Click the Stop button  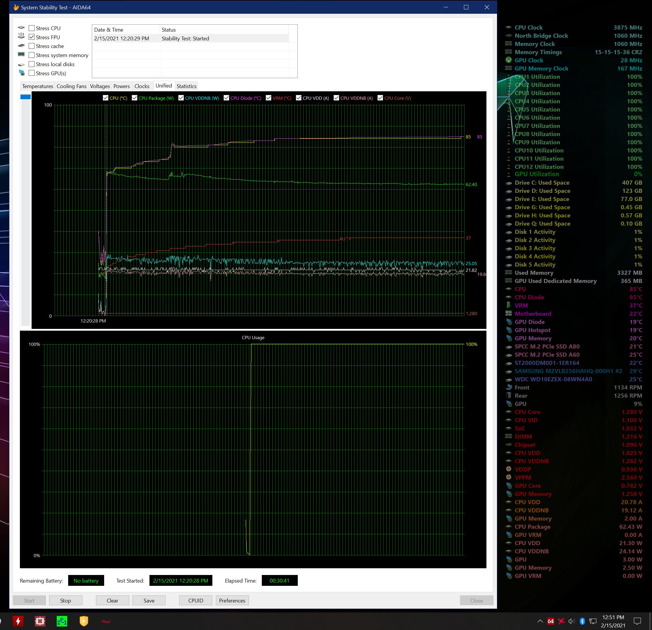click(66, 600)
